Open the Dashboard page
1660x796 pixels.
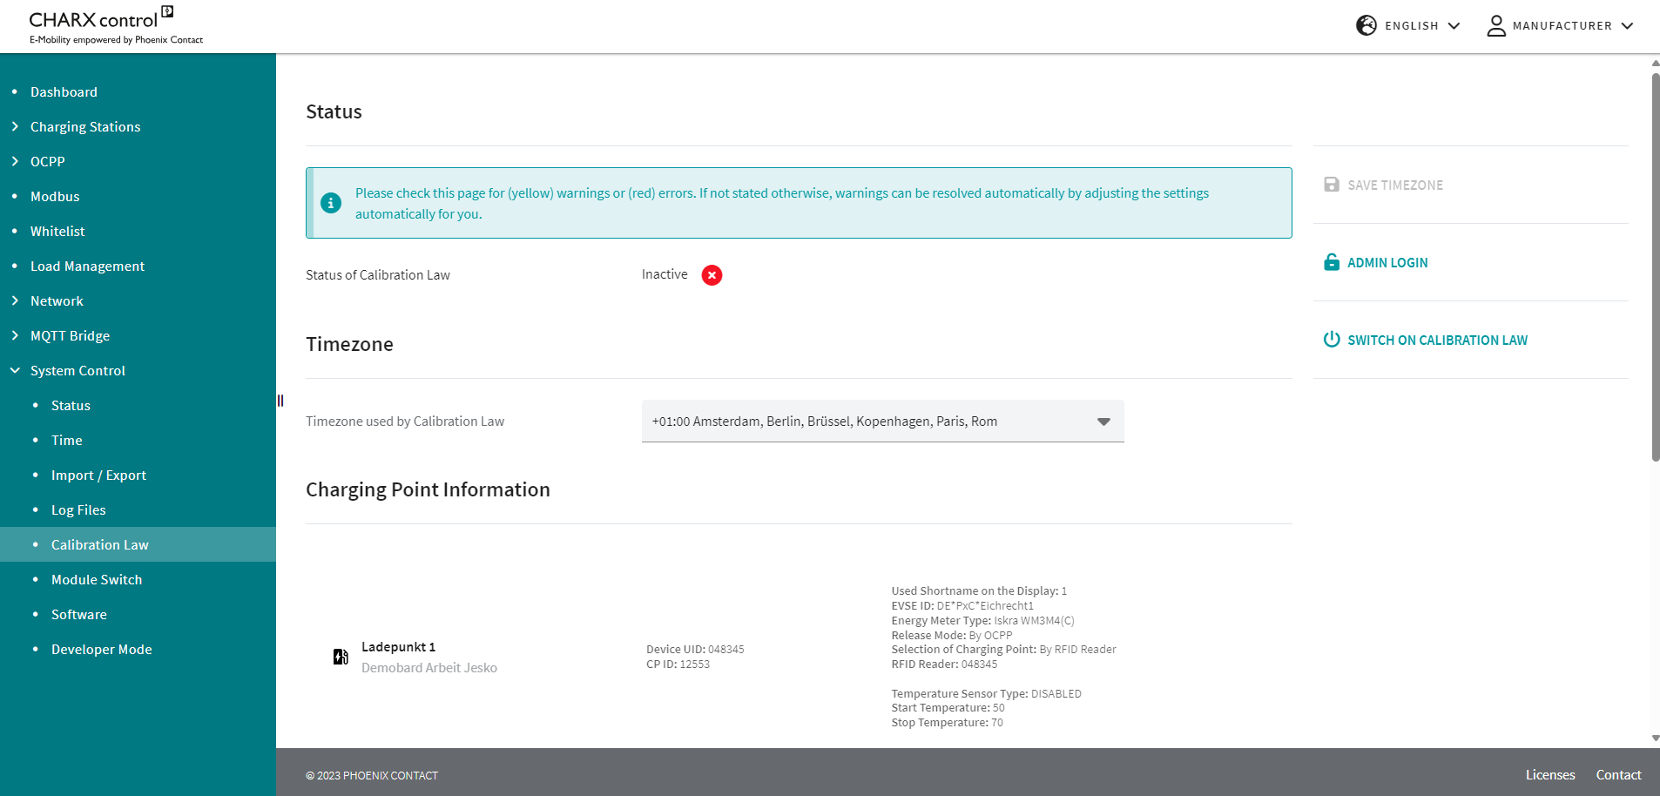pos(64,92)
